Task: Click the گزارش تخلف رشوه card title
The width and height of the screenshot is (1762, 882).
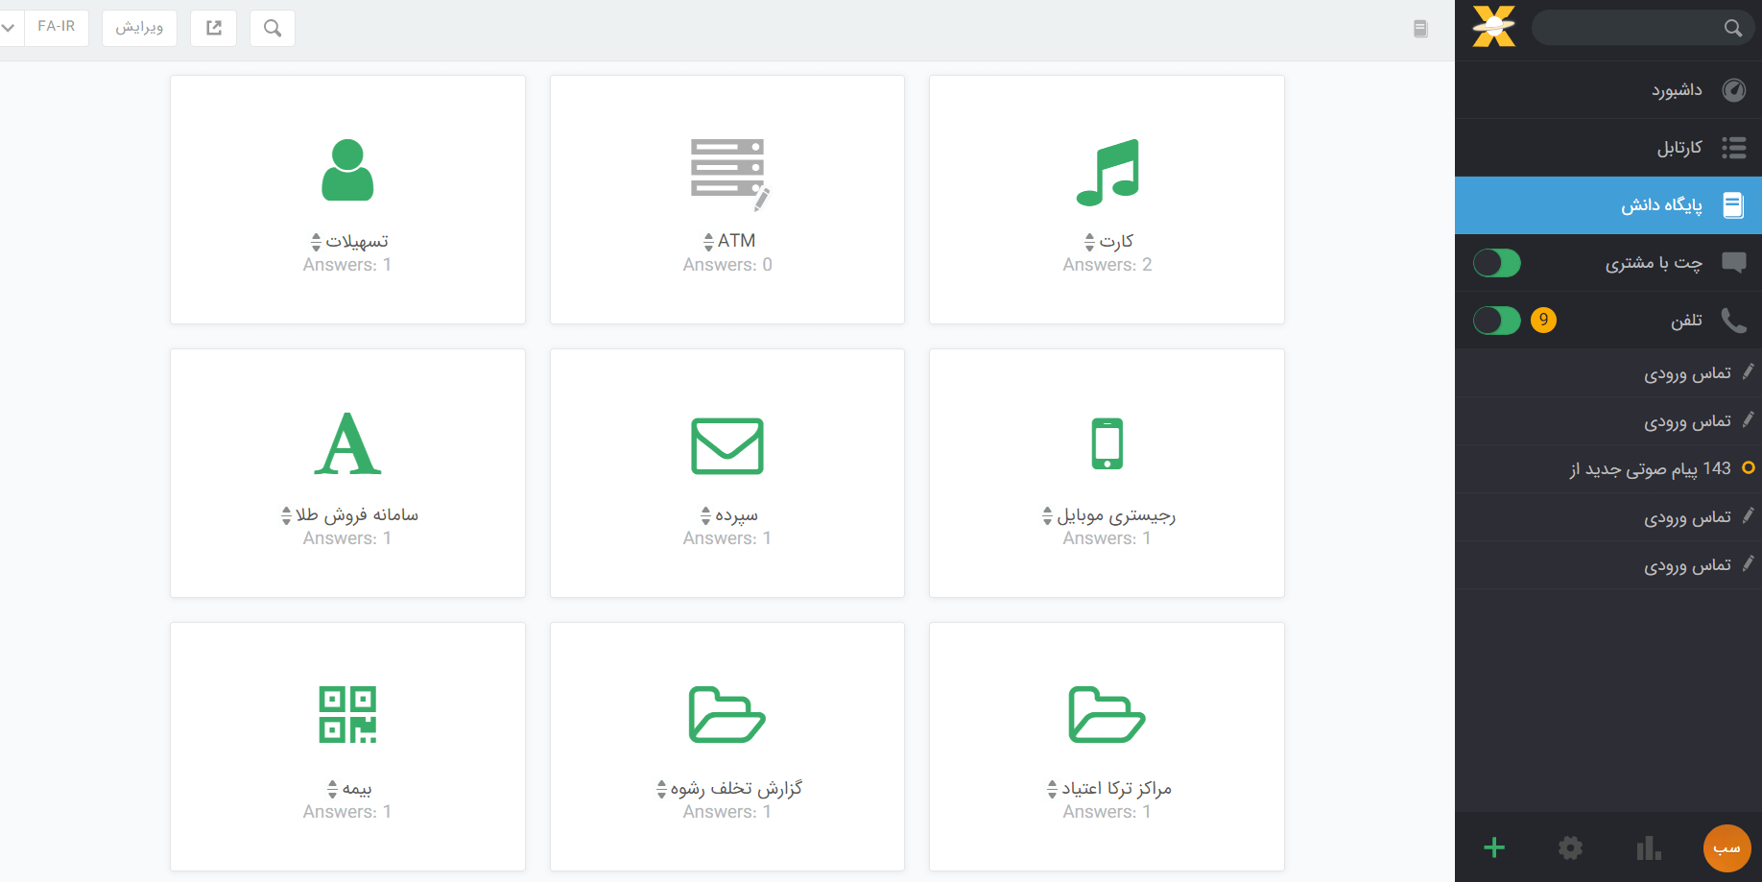Action: [x=736, y=788]
